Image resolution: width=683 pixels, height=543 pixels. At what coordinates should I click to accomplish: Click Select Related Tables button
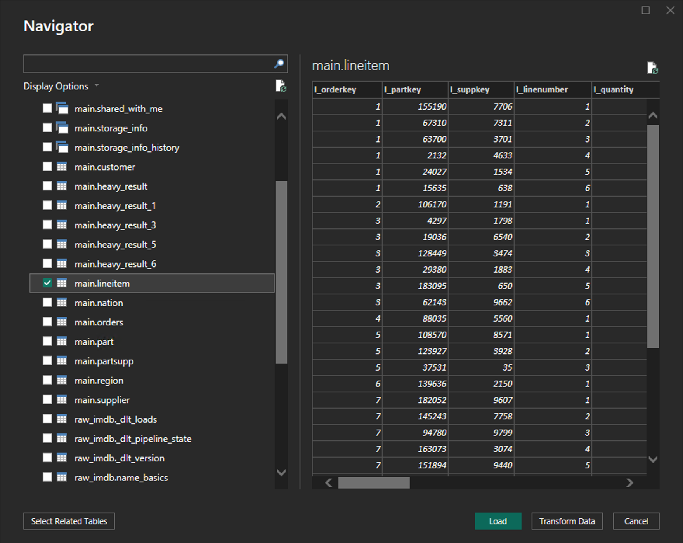tap(69, 521)
